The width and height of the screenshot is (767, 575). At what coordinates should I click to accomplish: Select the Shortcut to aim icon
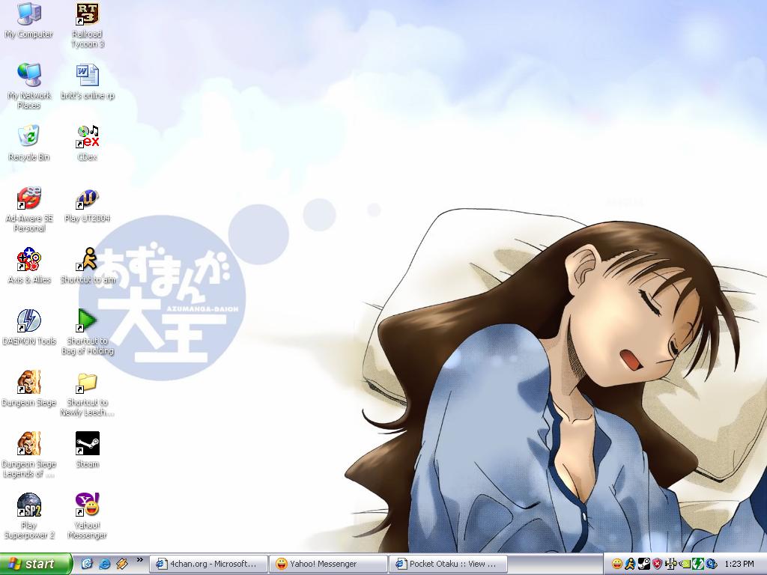coord(87,266)
